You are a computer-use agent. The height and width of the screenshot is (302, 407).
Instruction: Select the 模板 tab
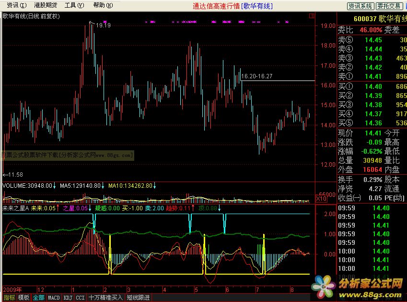23,298
